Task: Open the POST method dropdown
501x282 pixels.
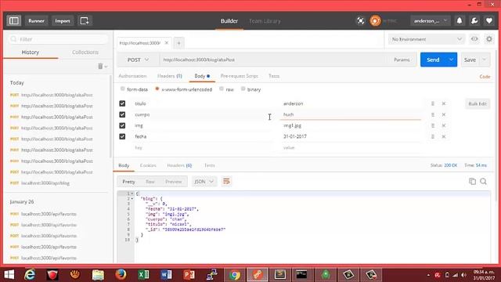Action: [138, 60]
